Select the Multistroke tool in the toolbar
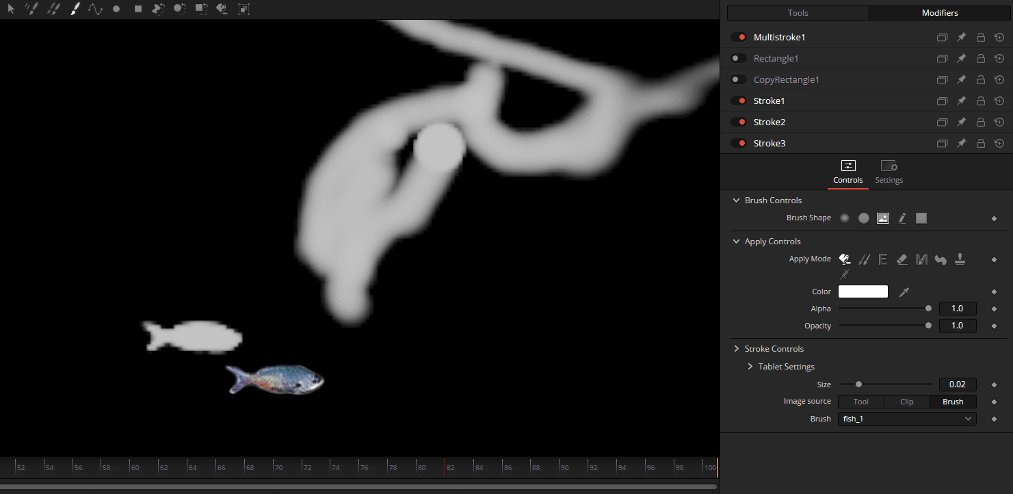Screen dimensions: 1013x494 [x=31, y=9]
